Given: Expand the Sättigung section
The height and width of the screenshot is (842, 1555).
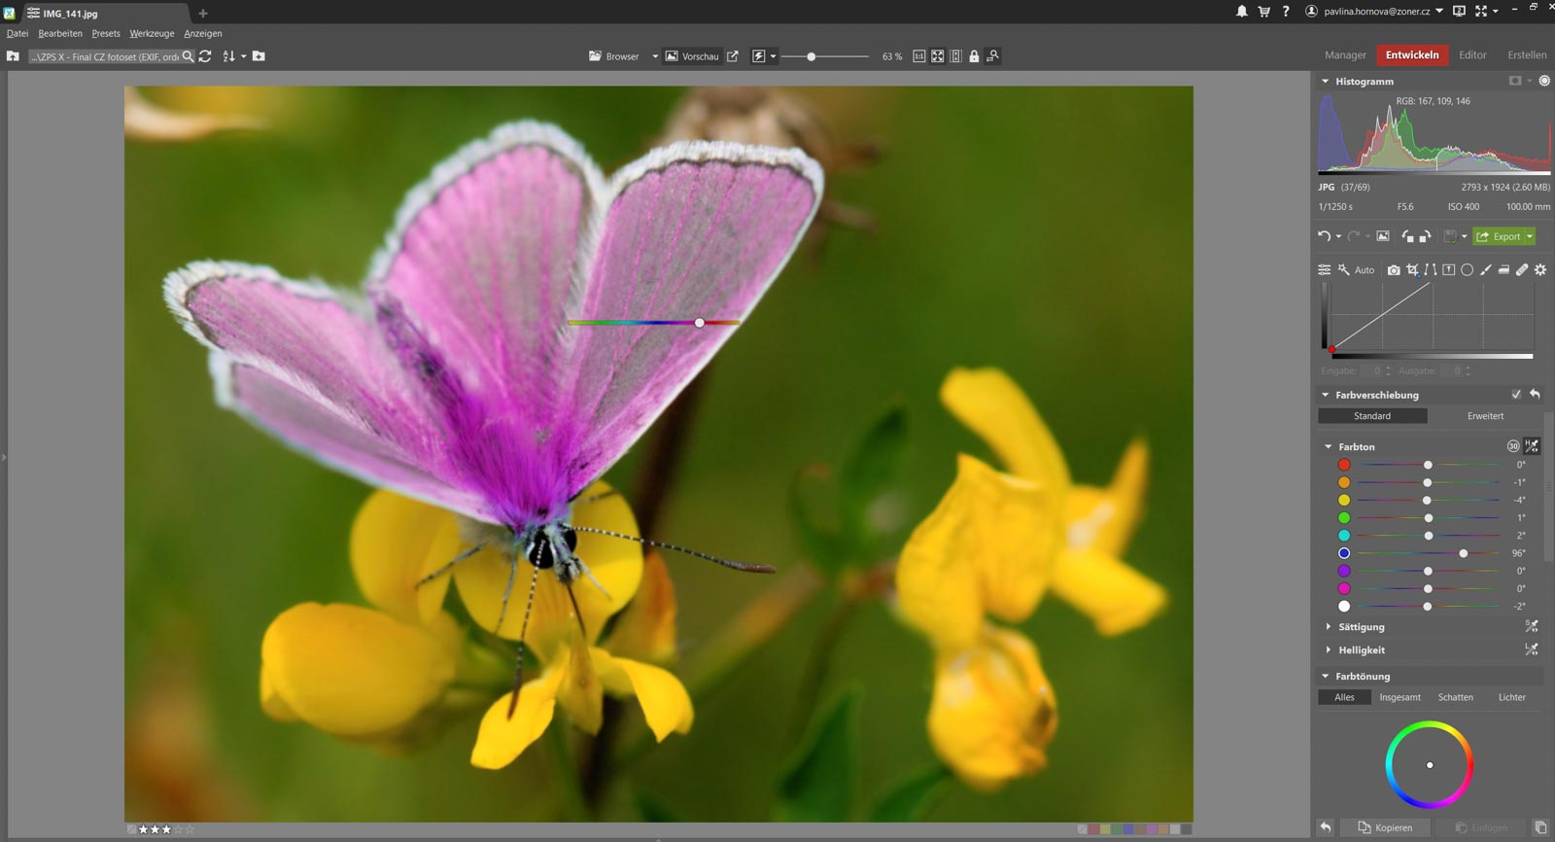Looking at the screenshot, I should (x=1361, y=627).
